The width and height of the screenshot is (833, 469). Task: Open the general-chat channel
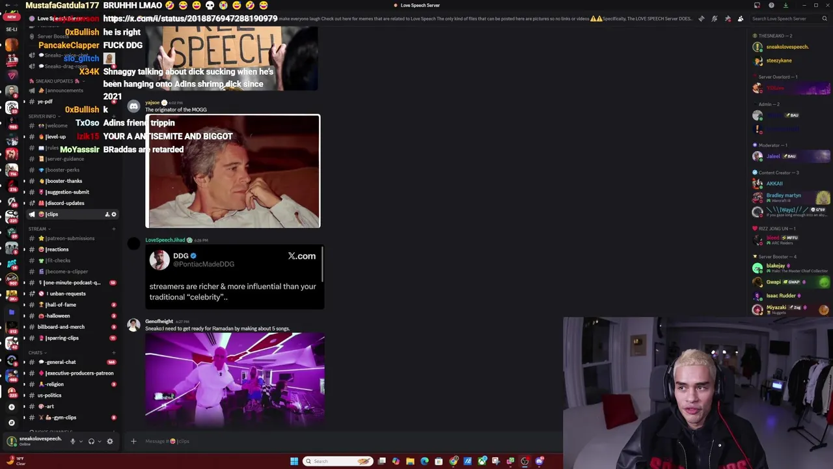[72, 362]
